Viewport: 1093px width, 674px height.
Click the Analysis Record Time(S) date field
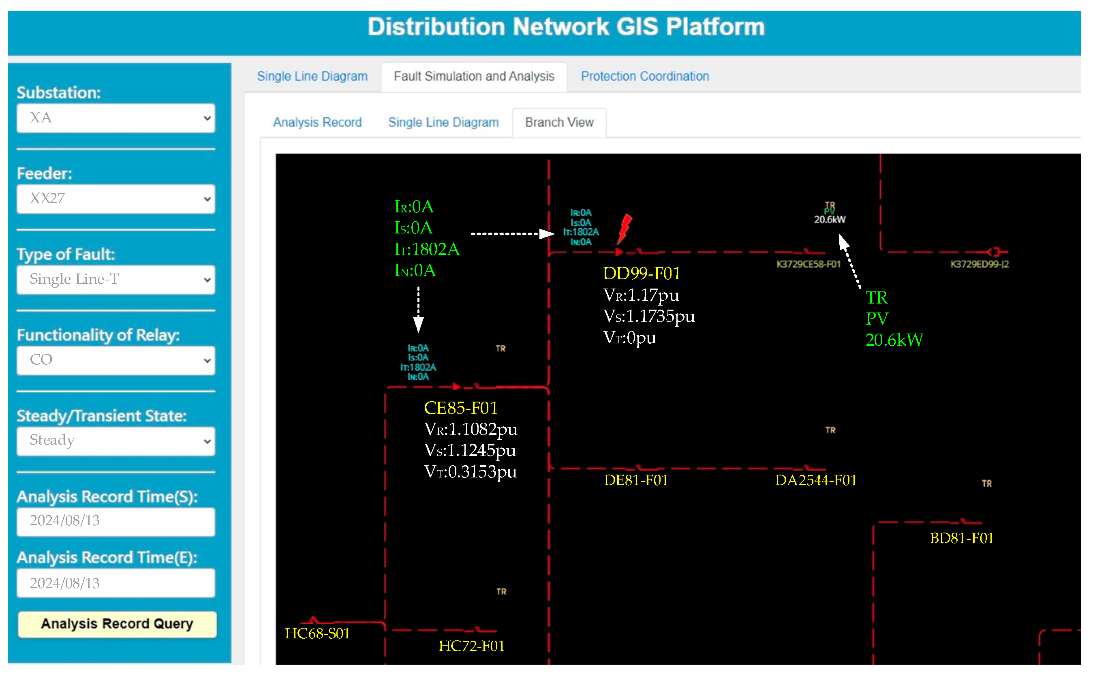click(116, 521)
